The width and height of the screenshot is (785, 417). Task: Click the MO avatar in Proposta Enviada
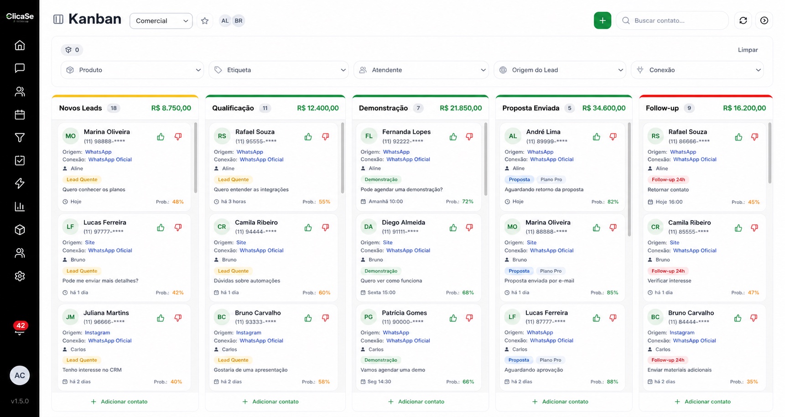[512, 227]
